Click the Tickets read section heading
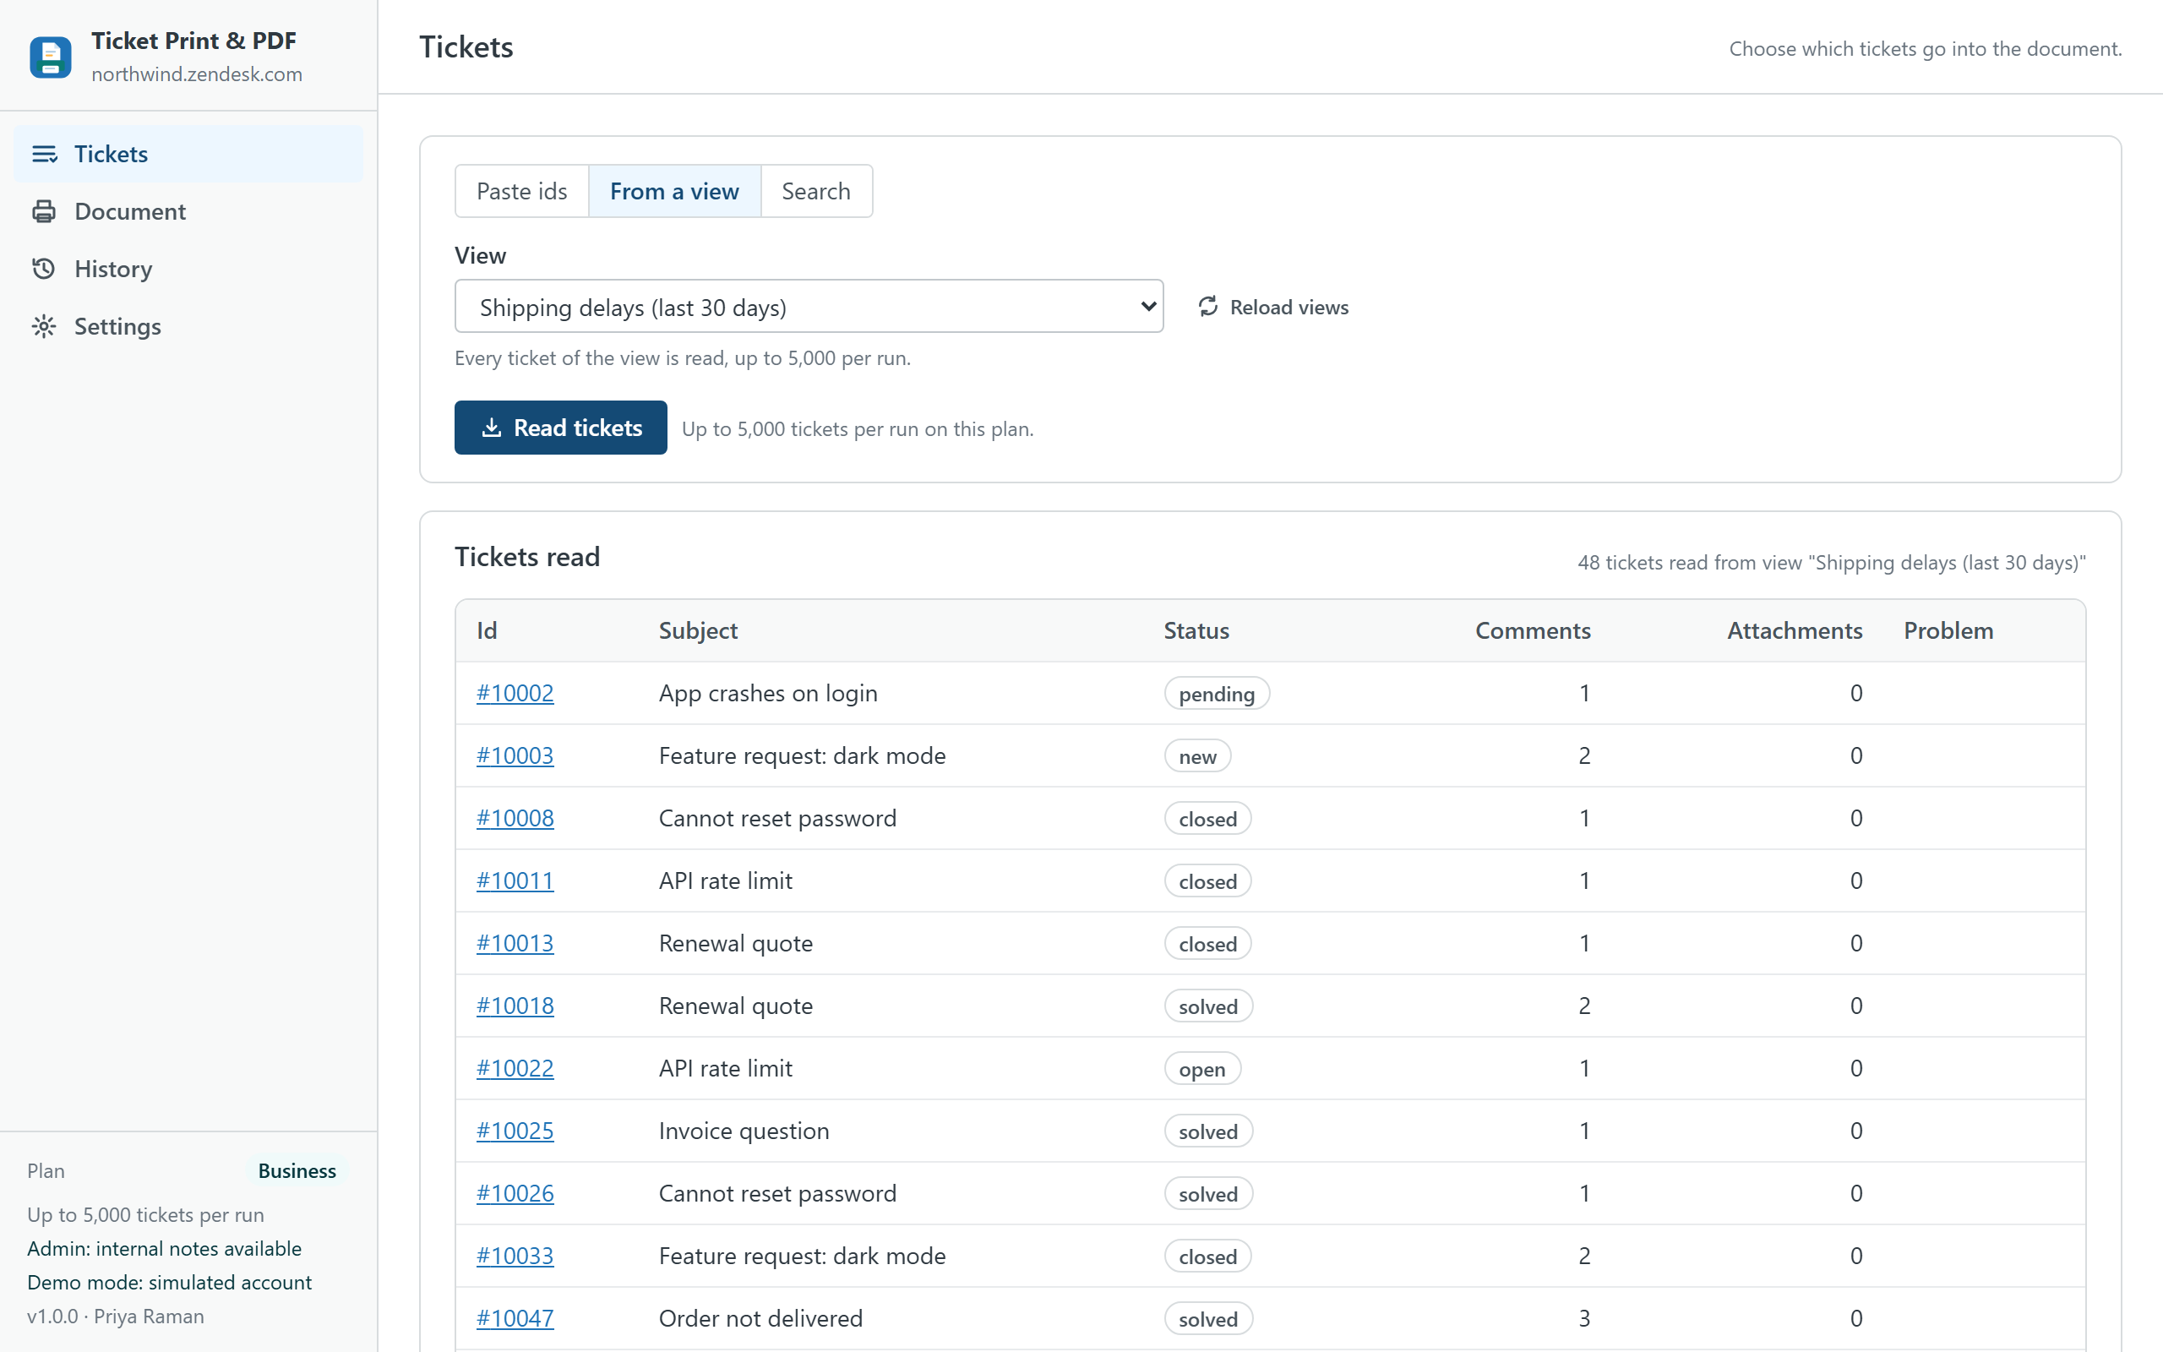Screen dimensions: 2163x1352 527,556
